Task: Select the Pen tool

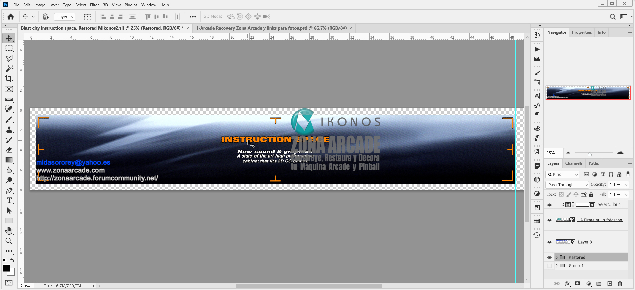Action: pos(9,191)
